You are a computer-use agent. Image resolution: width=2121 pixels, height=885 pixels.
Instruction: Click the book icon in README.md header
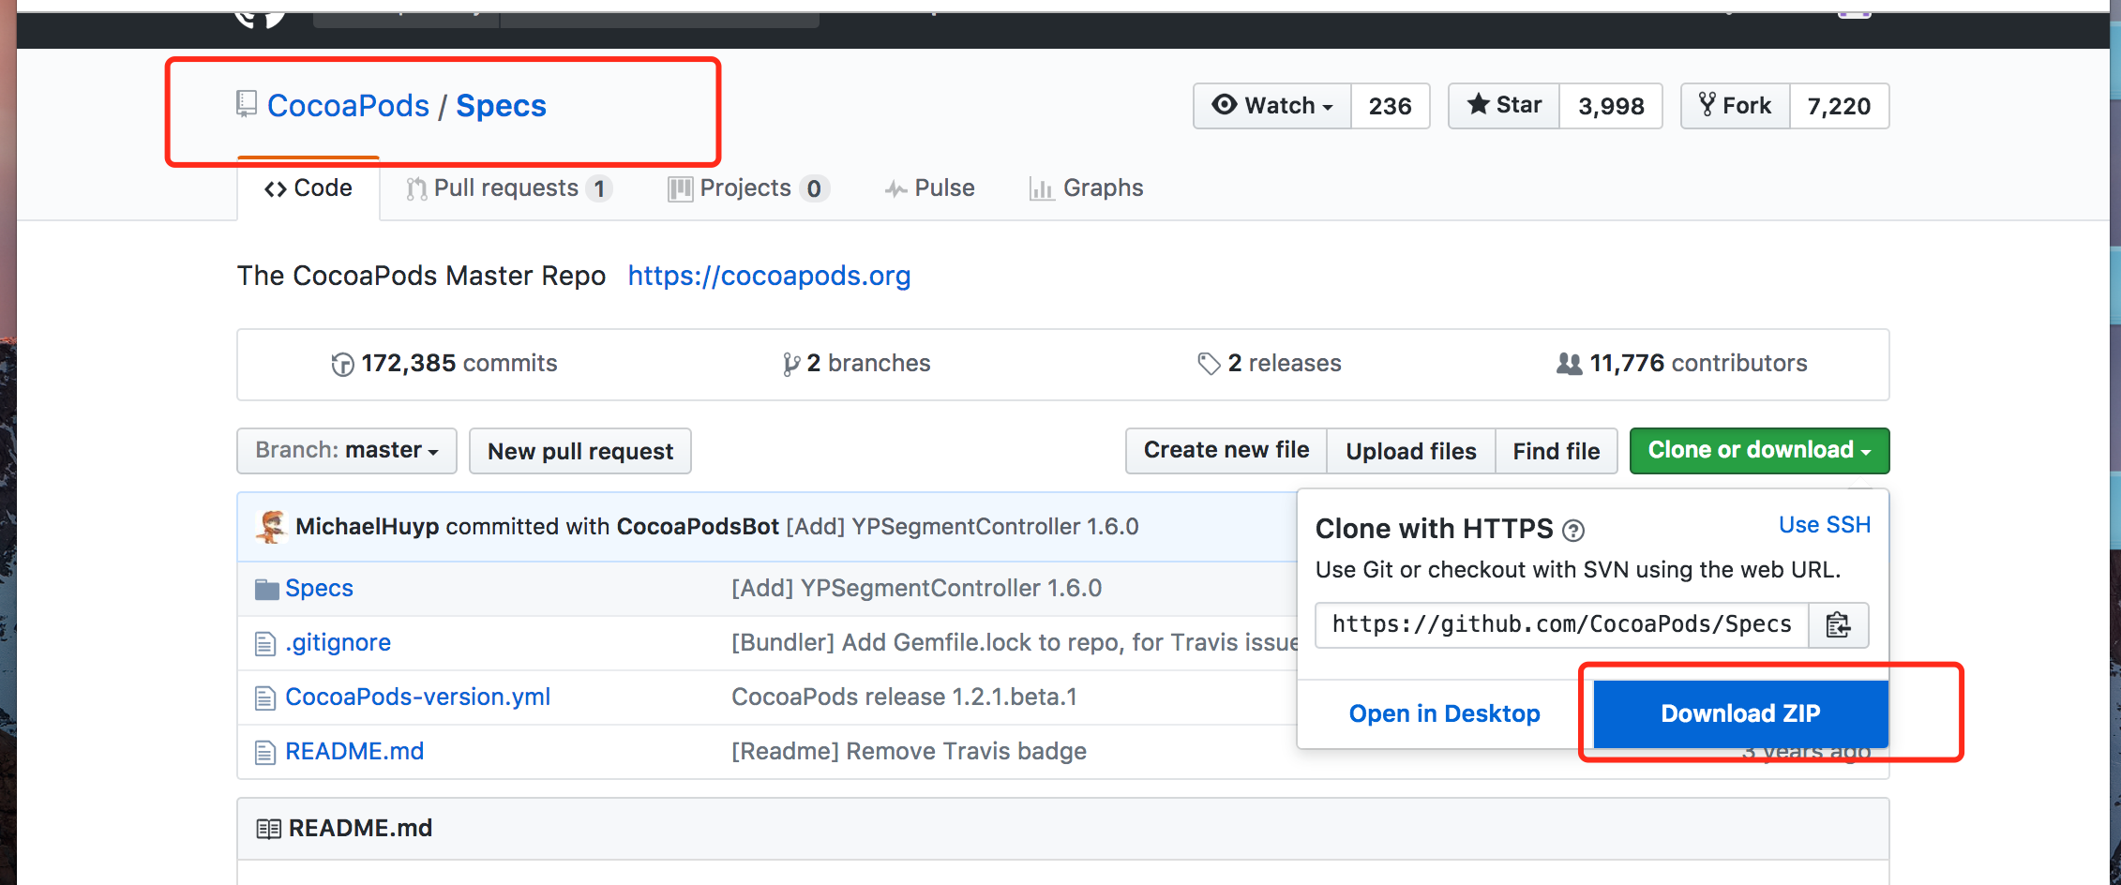pos(268,829)
